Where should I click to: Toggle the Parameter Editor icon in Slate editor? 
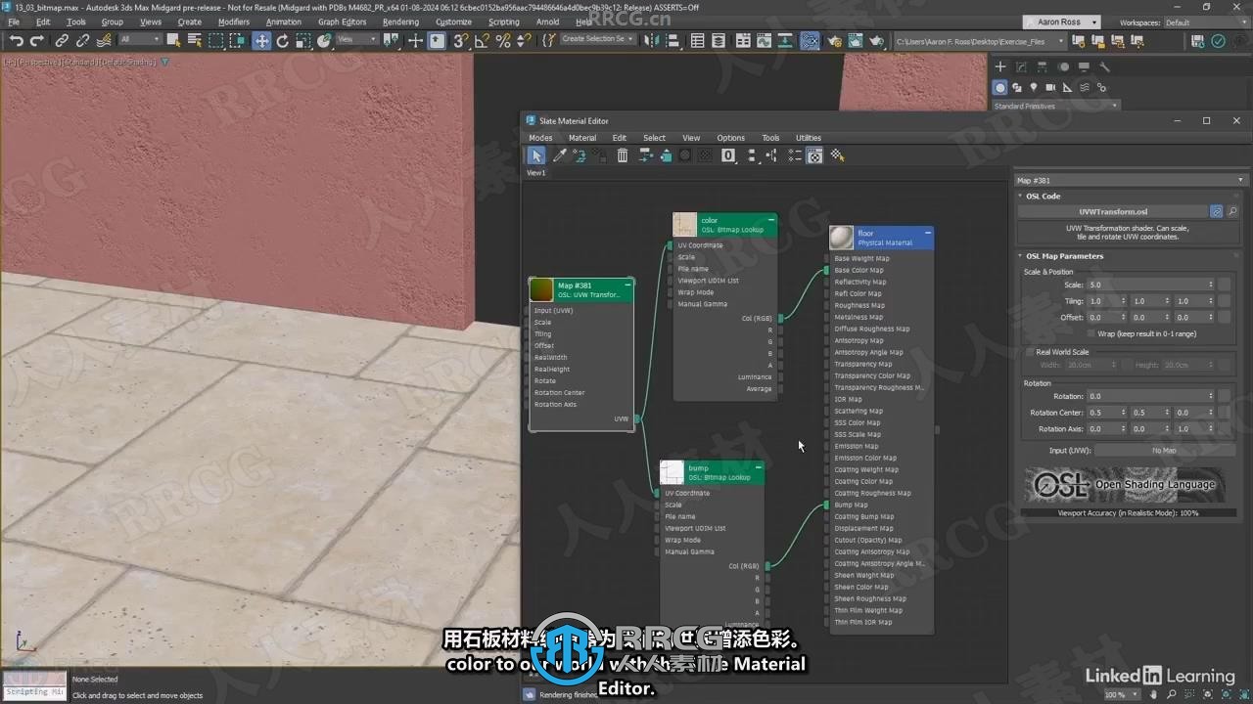click(x=814, y=155)
